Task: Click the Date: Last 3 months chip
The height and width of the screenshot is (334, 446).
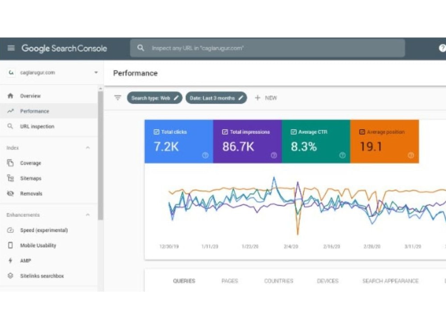Action: pos(216,98)
